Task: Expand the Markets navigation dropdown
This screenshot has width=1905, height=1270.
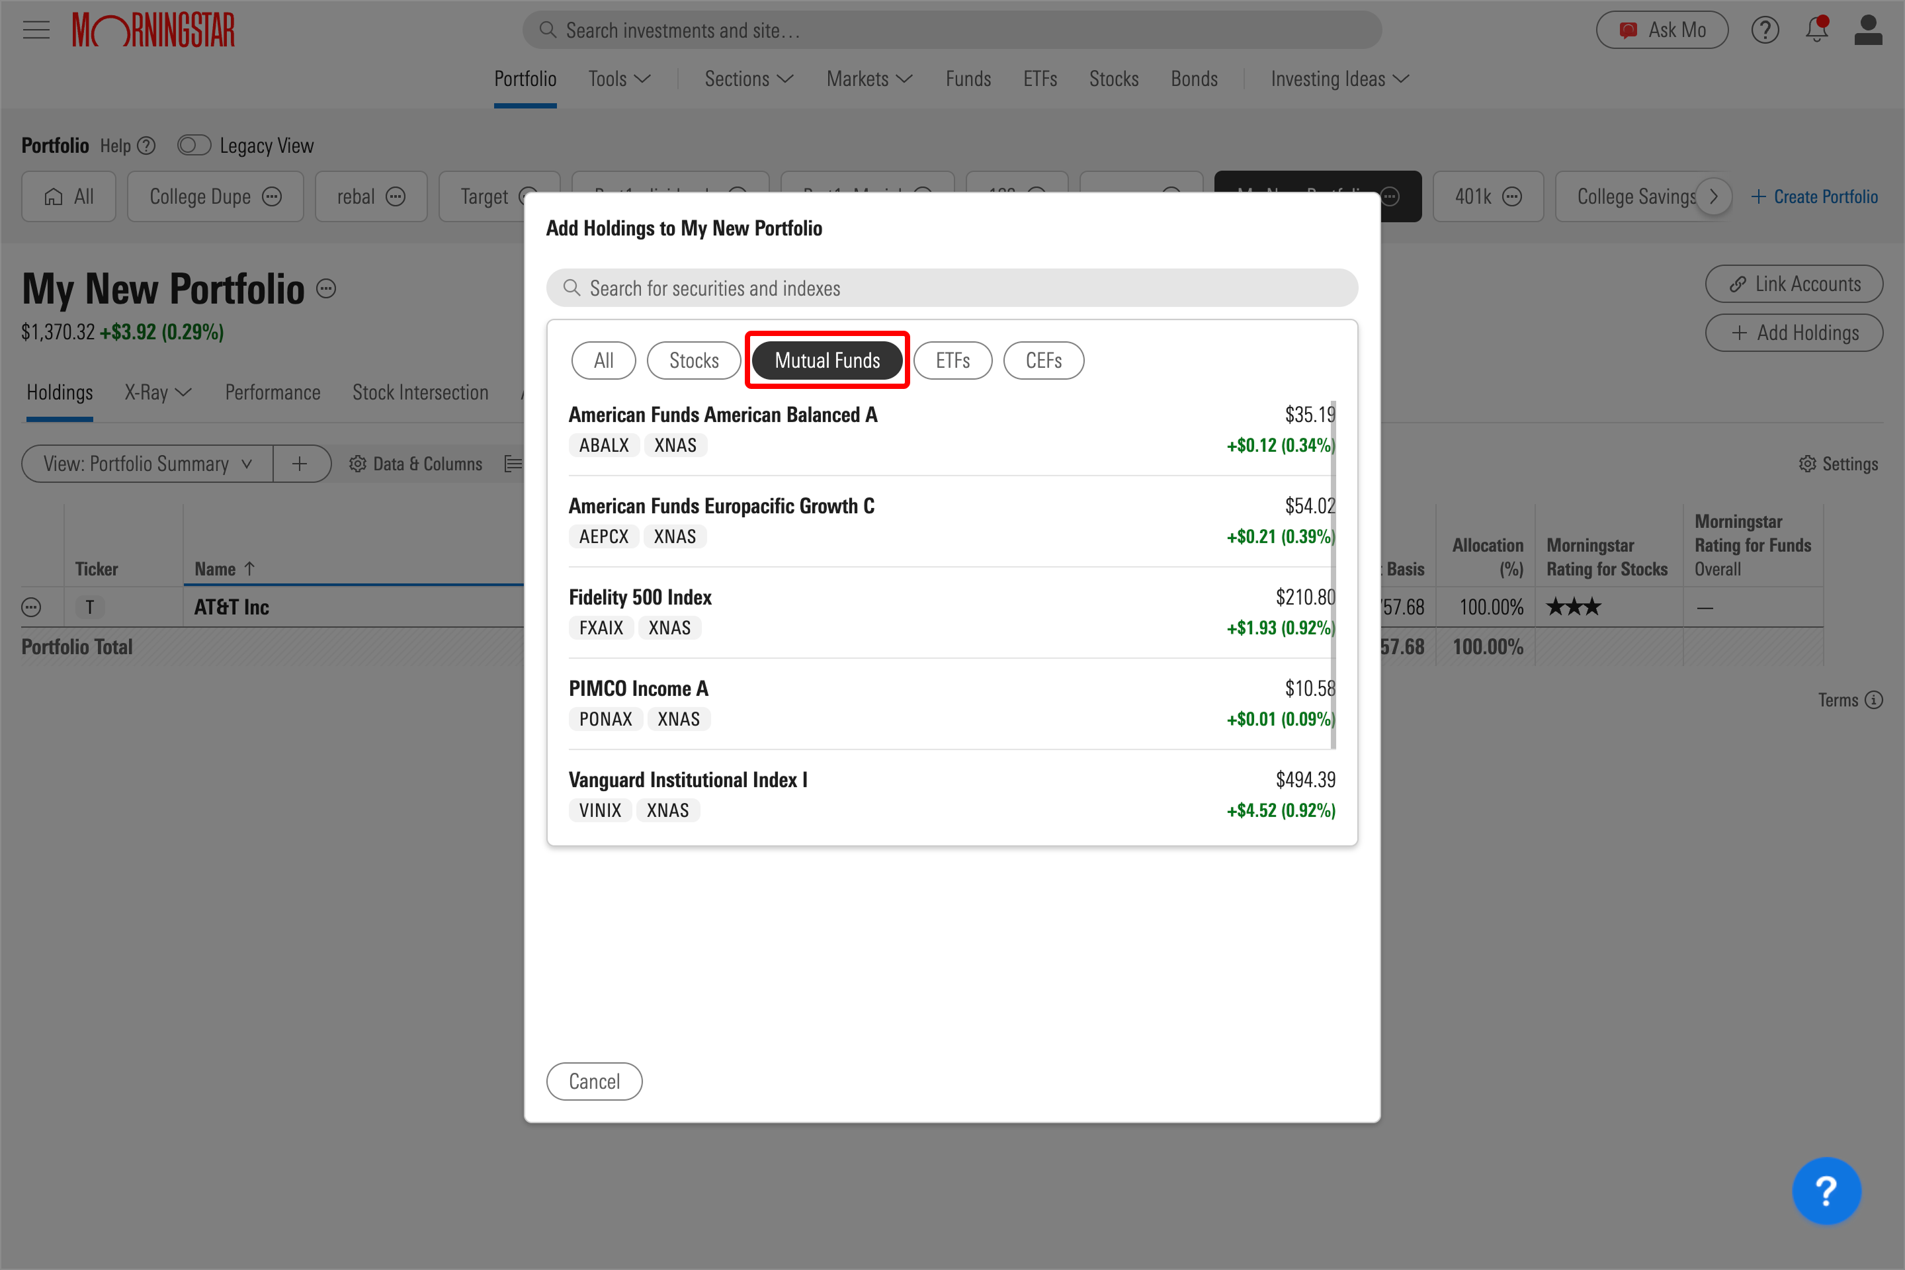Action: 869,79
